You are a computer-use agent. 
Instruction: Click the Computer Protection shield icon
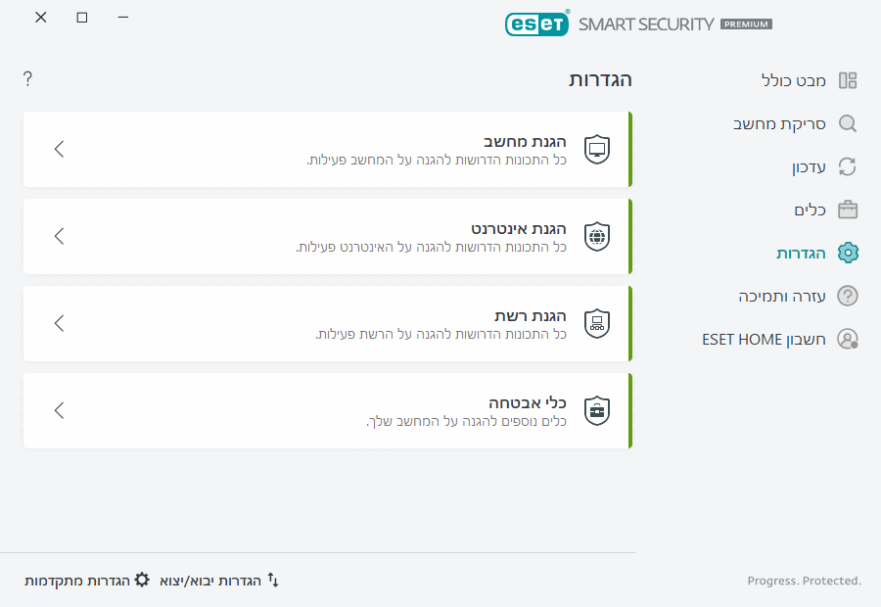(597, 149)
